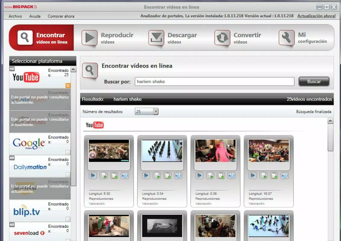Uncheck the YouTube platform checkbox

pos(68,86)
